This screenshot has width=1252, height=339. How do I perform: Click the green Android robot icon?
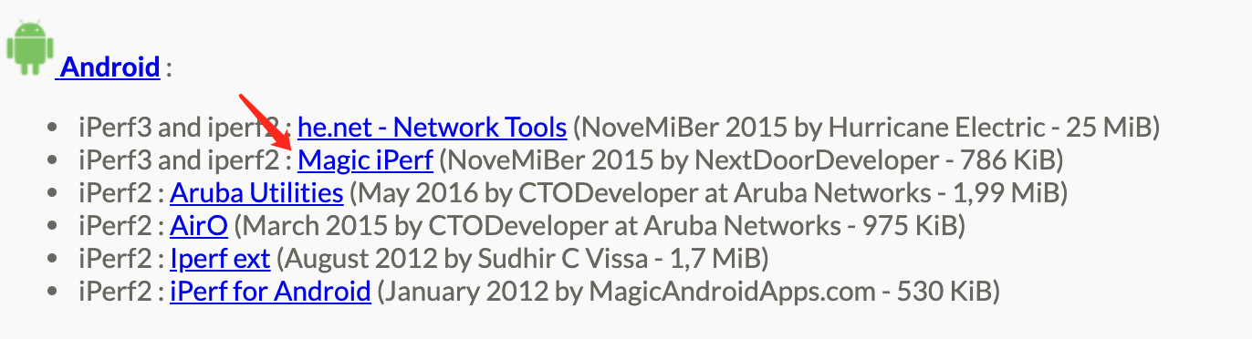[x=29, y=46]
